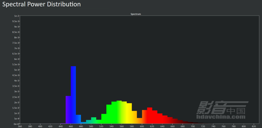This screenshot has height=128, width=262.
Task: Select the light blue bar near 470 nm
Action: pyautogui.click(x=78, y=119)
